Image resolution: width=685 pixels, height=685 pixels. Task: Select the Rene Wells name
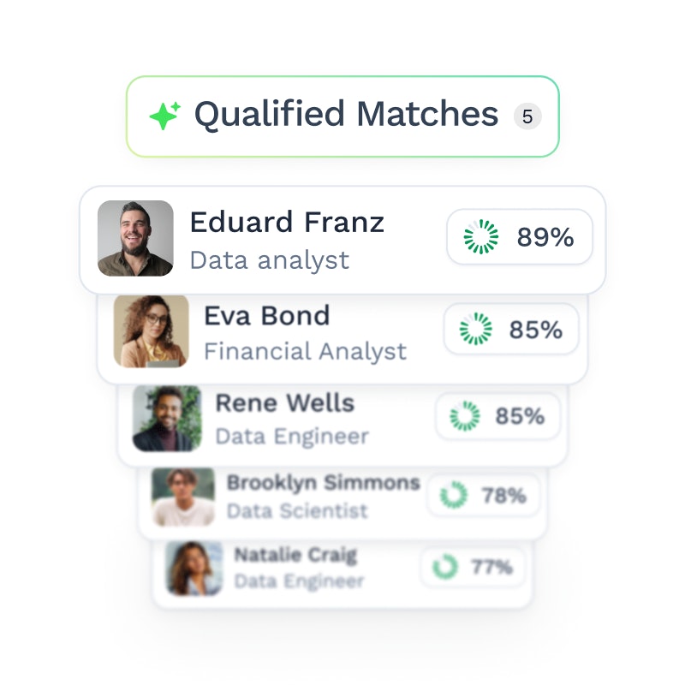point(284,402)
